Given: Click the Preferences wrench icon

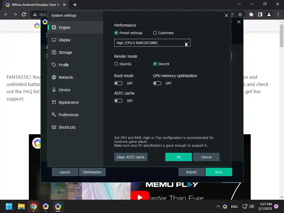Looking at the screenshot, I should tap(54, 115).
